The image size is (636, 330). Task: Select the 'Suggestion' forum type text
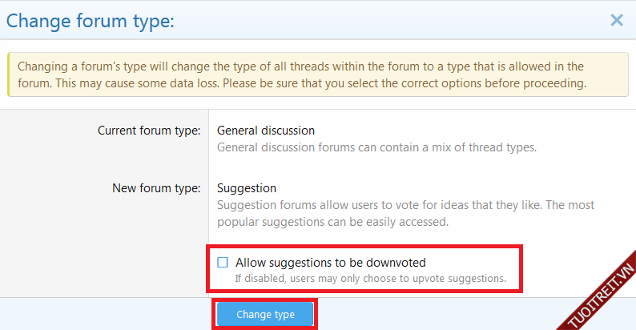pyautogui.click(x=247, y=188)
